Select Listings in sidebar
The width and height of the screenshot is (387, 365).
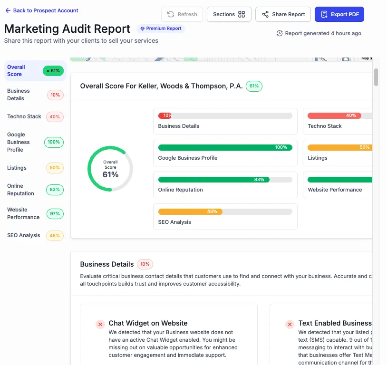click(x=35, y=168)
